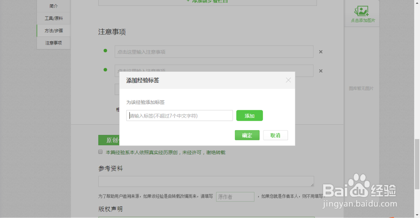Close the 添加经验标签 dialog with X
The image size is (420, 218).
coord(288,80)
